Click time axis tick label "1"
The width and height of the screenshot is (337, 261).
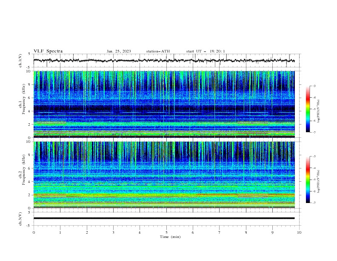tap(60, 232)
